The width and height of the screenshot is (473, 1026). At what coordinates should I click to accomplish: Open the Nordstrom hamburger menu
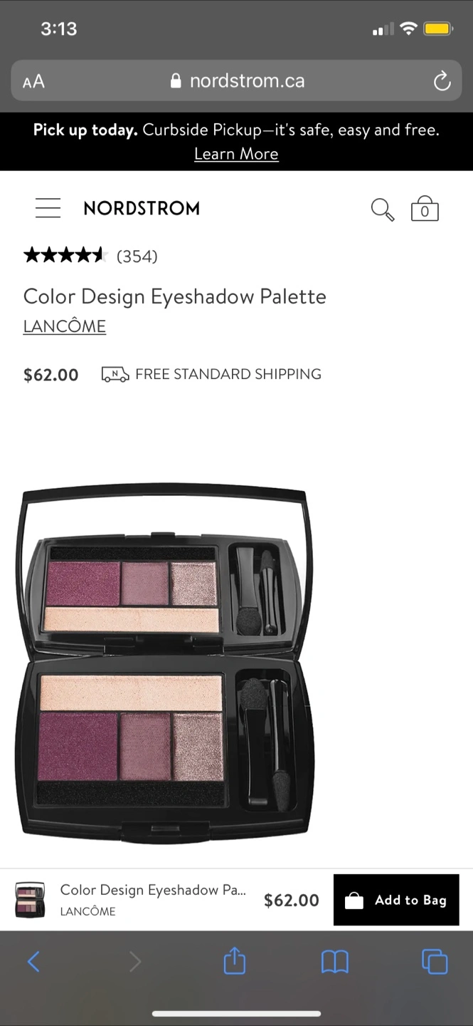click(48, 208)
